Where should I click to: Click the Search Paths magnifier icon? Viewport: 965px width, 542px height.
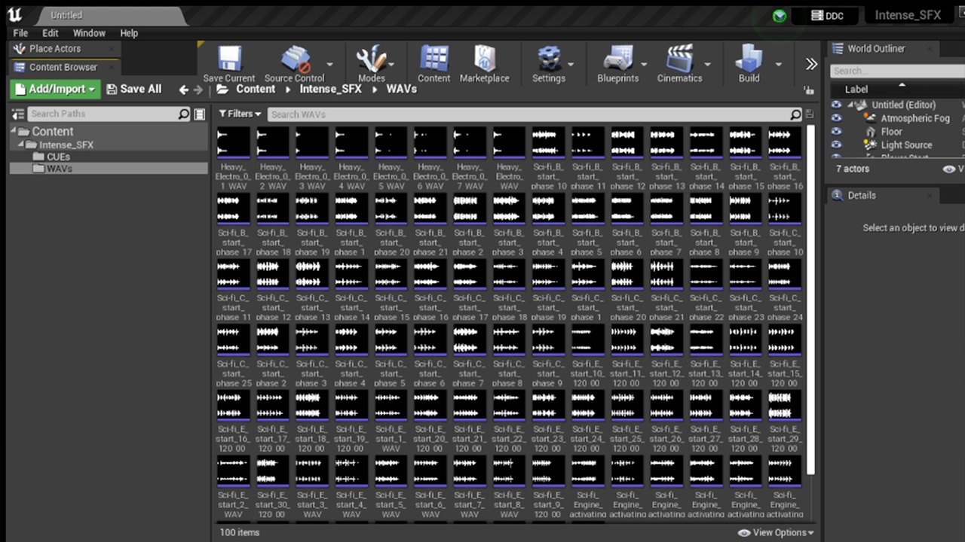pos(183,114)
